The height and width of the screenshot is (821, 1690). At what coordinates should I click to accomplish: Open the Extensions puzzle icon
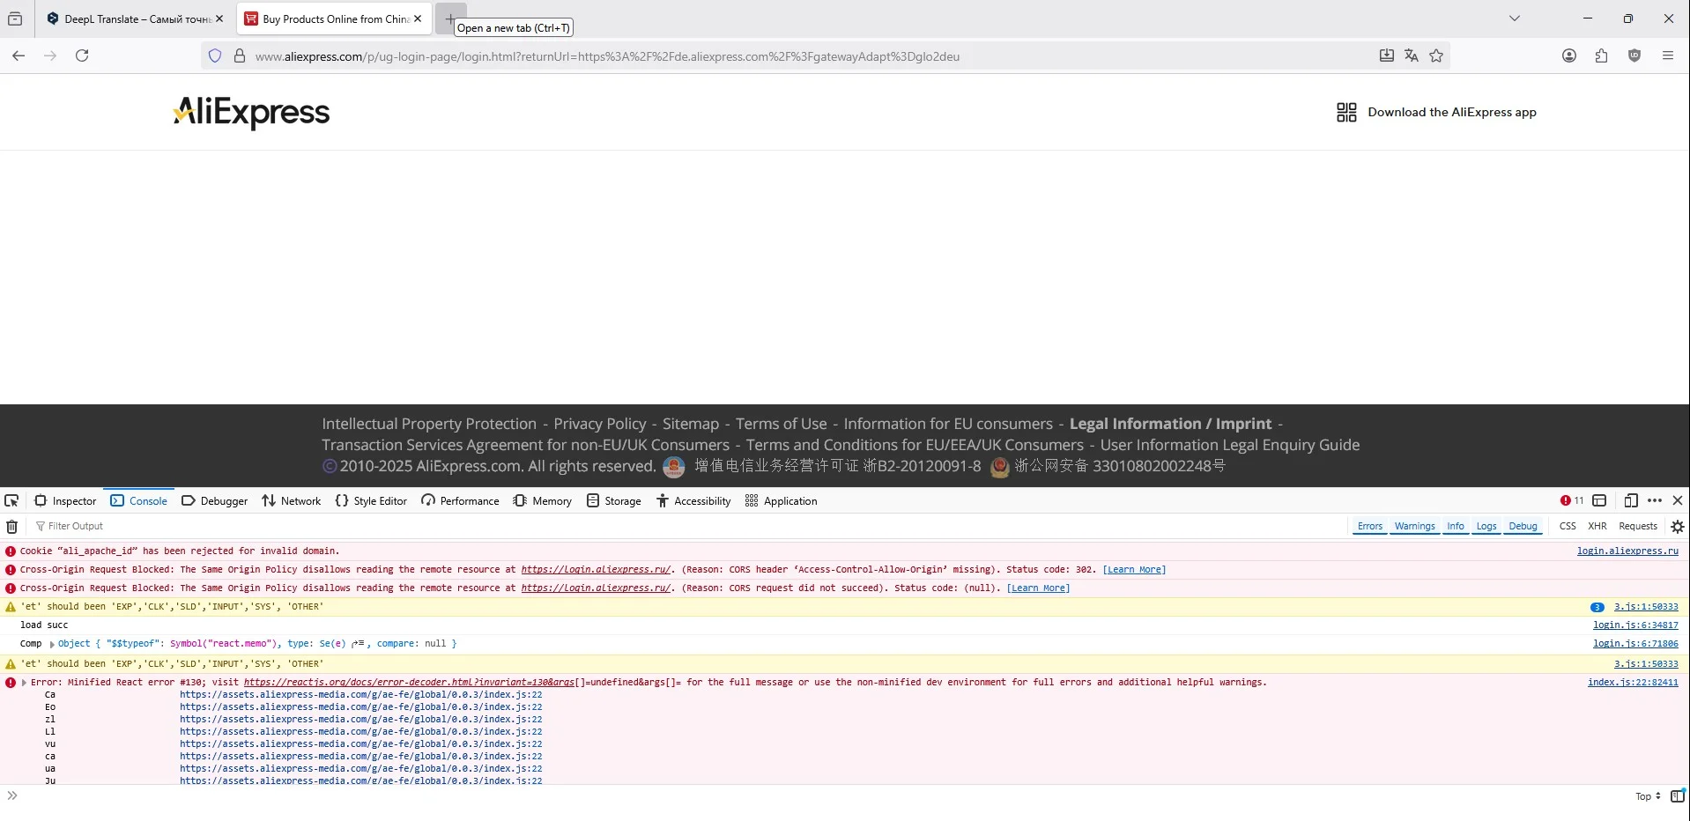point(1602,55)
